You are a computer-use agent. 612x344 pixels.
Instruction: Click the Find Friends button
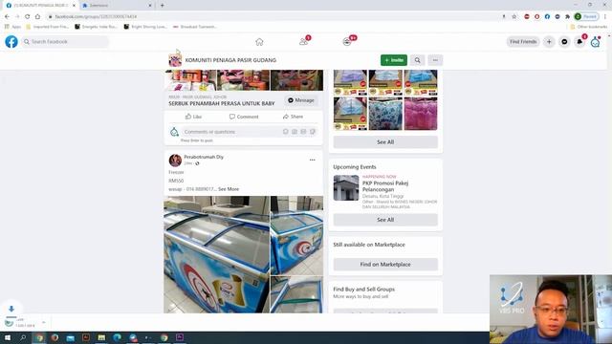click(523, 42)
